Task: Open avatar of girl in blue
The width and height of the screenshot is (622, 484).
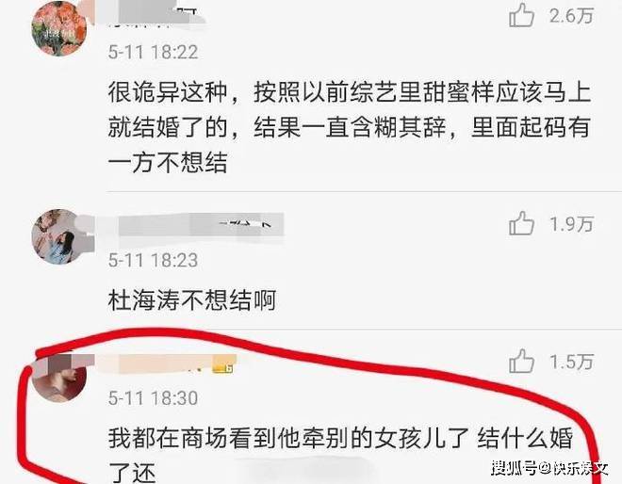Action: (x=59, y=236)
